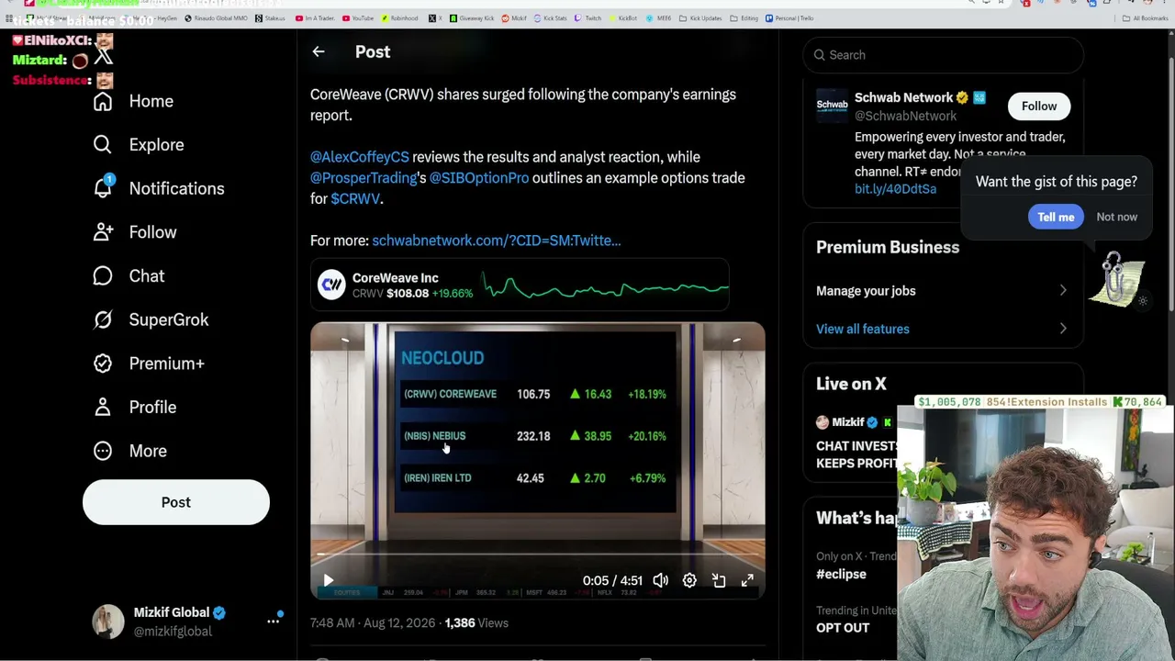Click the 7:48 AM · Aug 12, 2026 timestamp

coord(373,623)
